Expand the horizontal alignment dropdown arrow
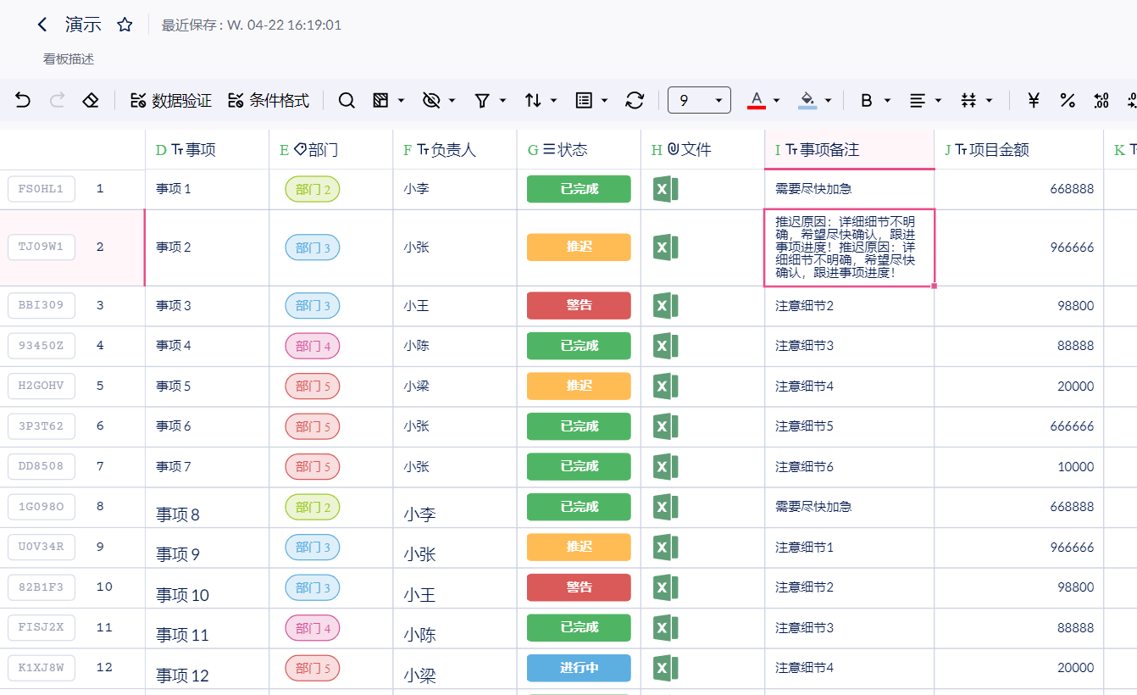The width and height of the screenshot is (1137, 695). (x=939, y=100)
